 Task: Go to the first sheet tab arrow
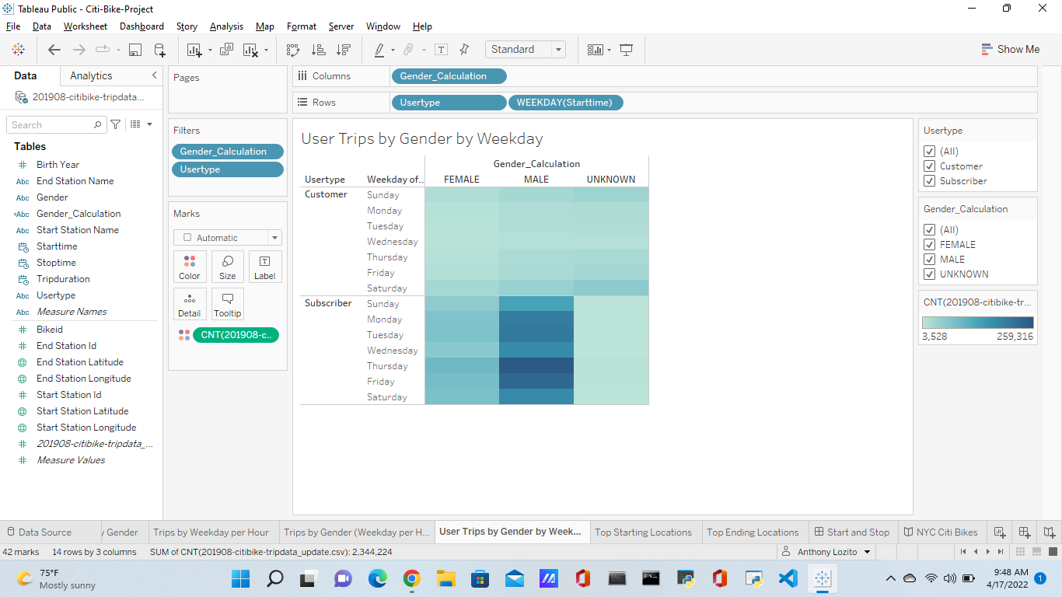pos(963,552)
